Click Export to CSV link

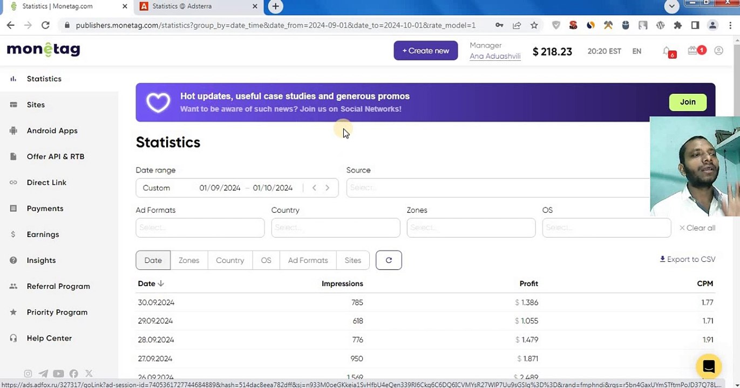tap(687, 259)
